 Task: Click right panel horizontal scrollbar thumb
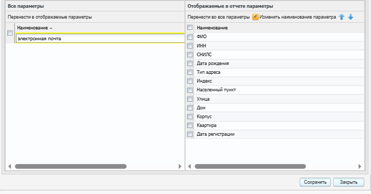point(250,166)
